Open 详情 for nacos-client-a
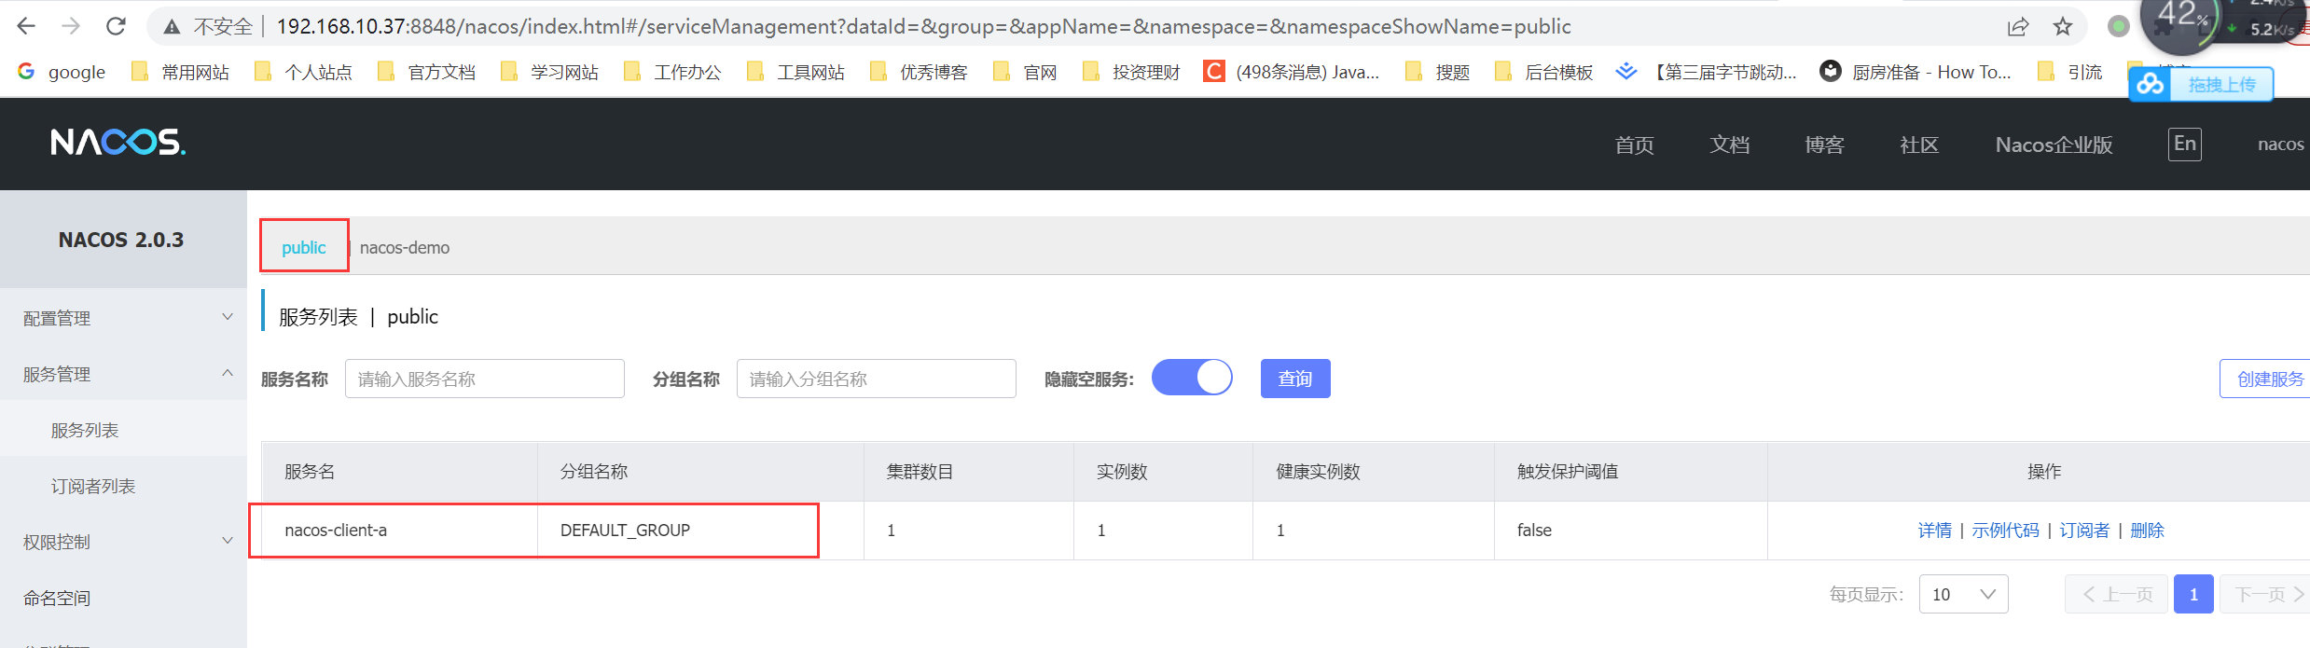 point(1935,530)
